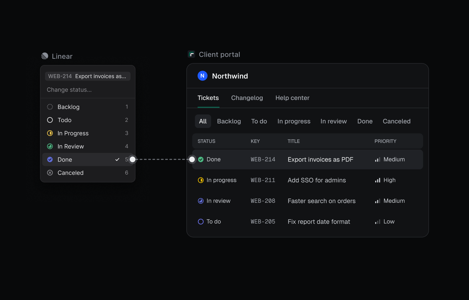Click the To do icon on WEB-205 row
The height and width of the screenshot is (300, 469).
[201, 222]
